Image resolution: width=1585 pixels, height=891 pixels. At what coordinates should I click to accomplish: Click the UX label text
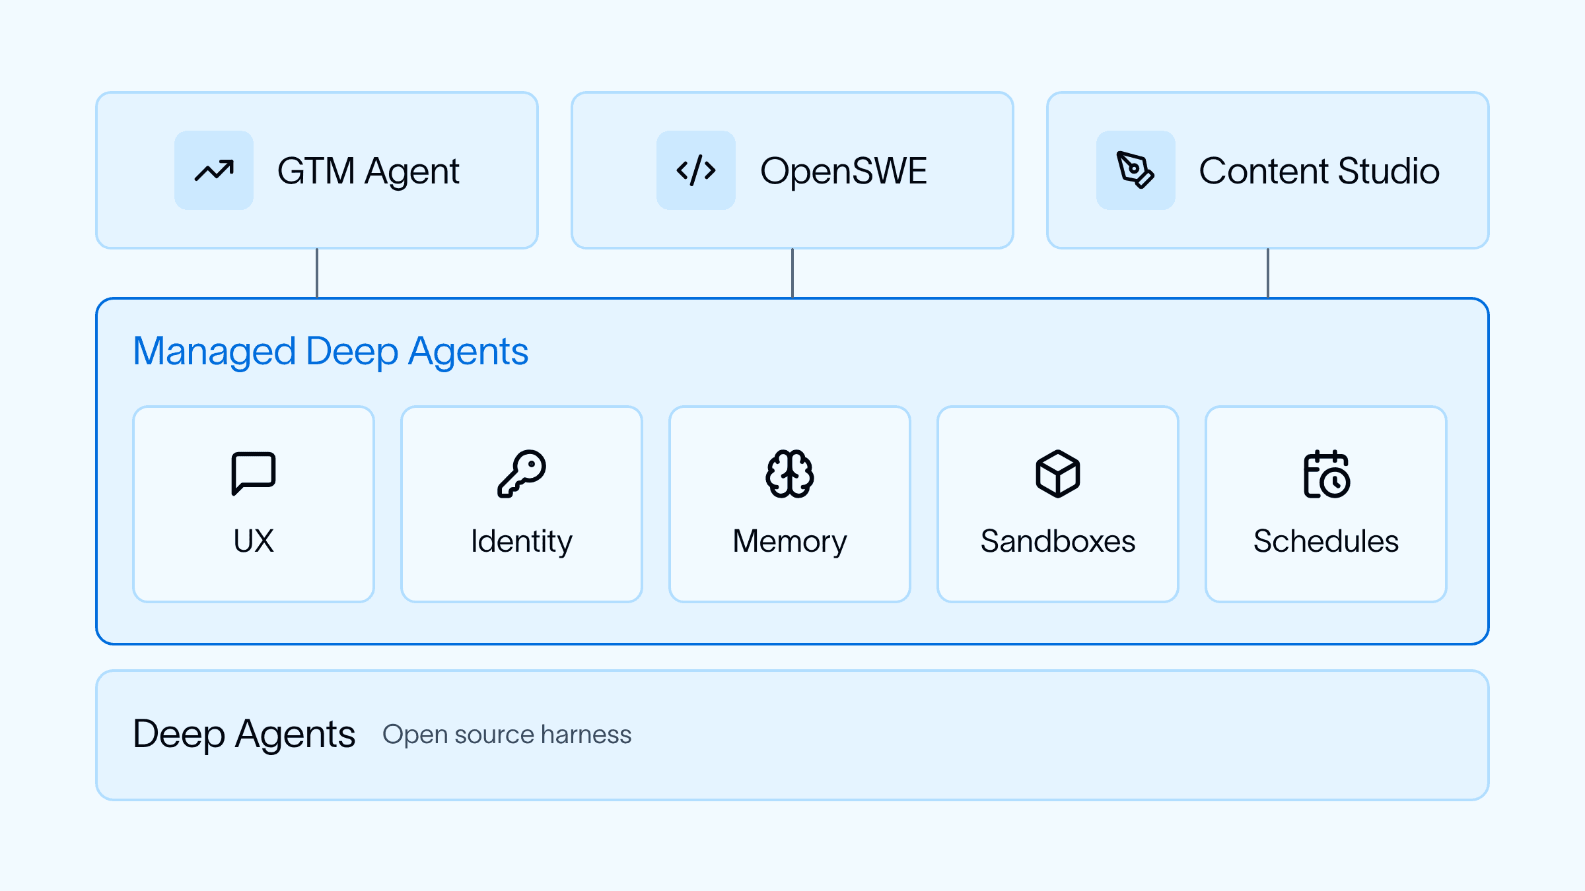pos(254,541)
